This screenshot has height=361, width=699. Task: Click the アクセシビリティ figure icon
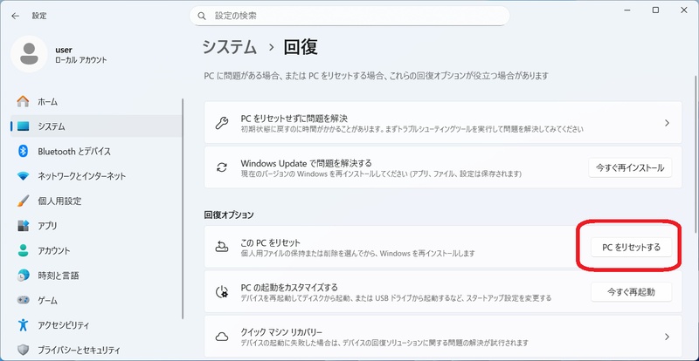click(x=24, y=325)
